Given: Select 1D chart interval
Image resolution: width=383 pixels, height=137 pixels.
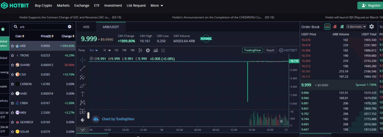Looking at the screenshot, I should pos(116,50).
